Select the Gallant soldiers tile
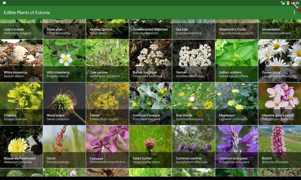301x180 pixels. pyautogui.click(x=236, y=61)
